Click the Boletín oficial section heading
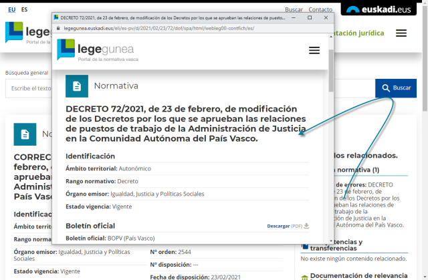The height and width of the screenshot is (280, 428). [x=90, y=226]
